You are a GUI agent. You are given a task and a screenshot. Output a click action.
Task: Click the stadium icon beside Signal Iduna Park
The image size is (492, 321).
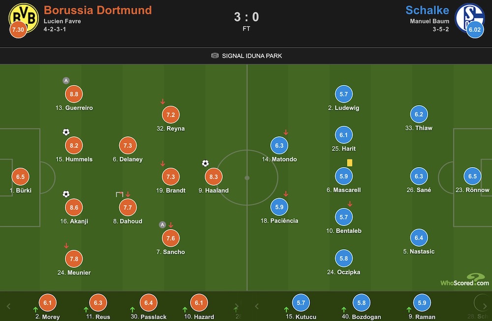pos(215,56)
